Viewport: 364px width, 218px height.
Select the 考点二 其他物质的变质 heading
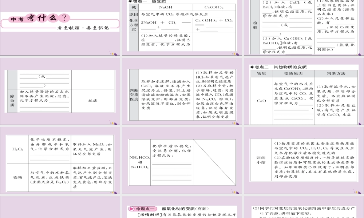pyautogui.click(x=278, y=67)
